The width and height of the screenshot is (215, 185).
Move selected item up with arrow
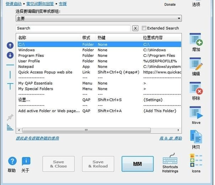click(x=10, y=45)
